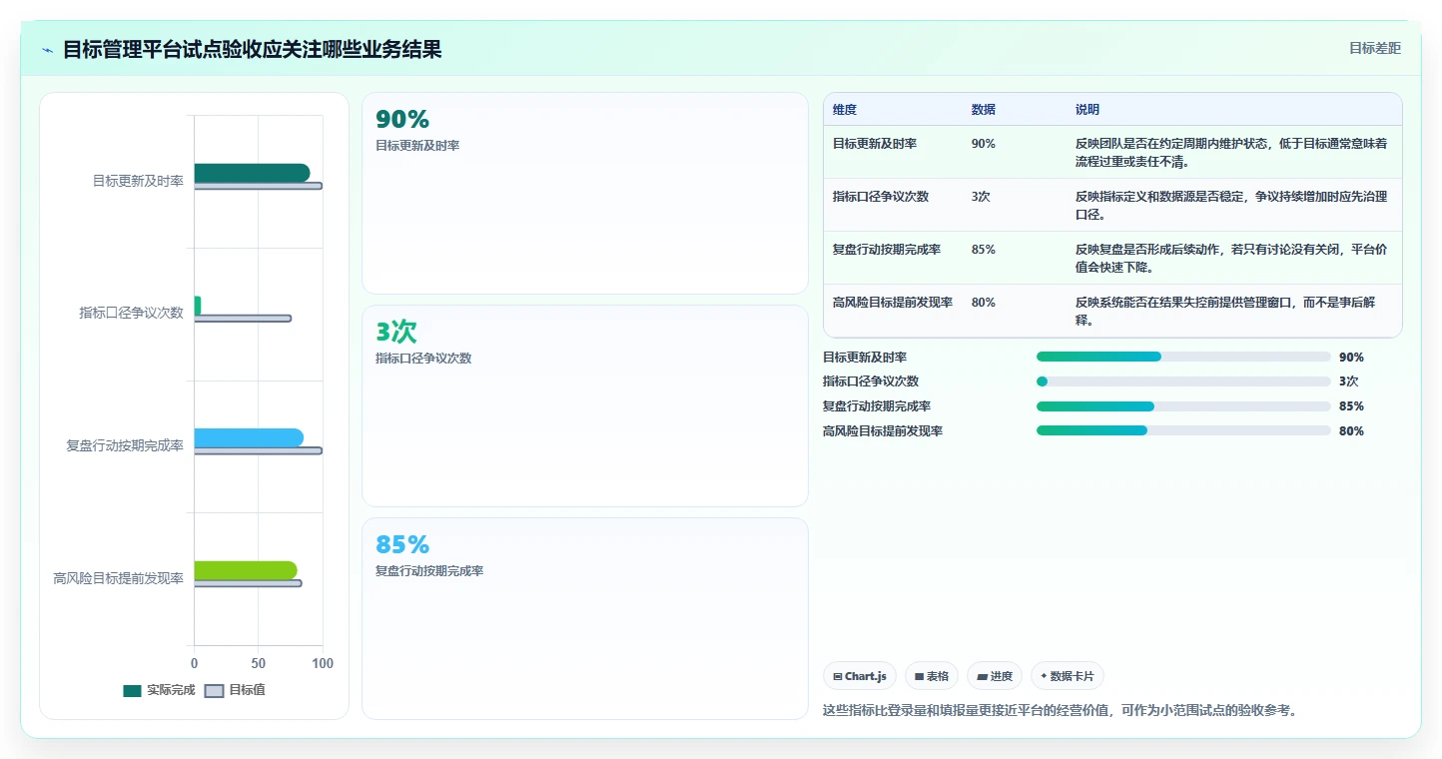Select the 数据卡片 tag chip
1442x759 pixels.
pyautogui.click(x=1068, y=676)
